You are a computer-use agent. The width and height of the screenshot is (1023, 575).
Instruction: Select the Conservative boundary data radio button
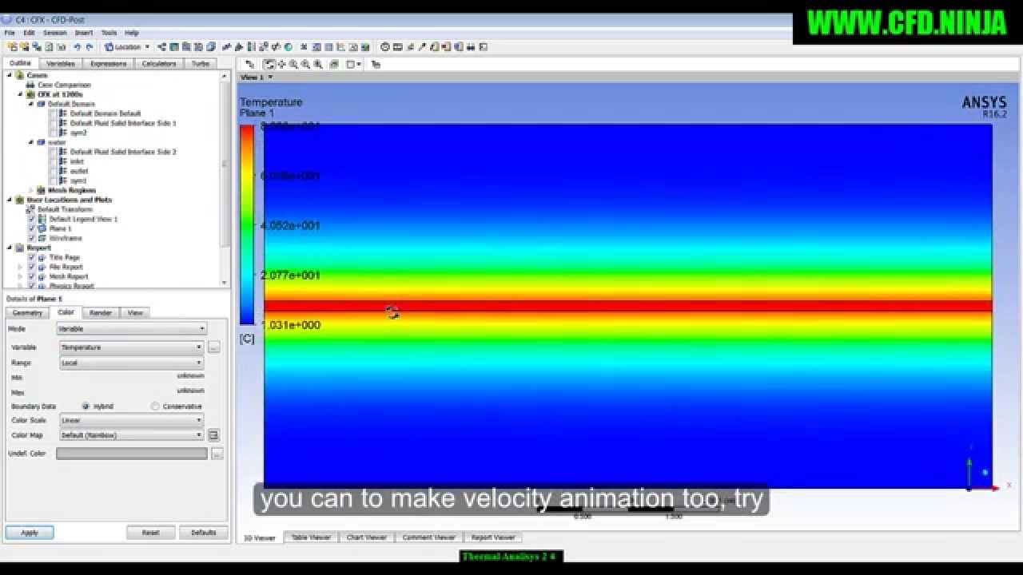pos(155,406)
